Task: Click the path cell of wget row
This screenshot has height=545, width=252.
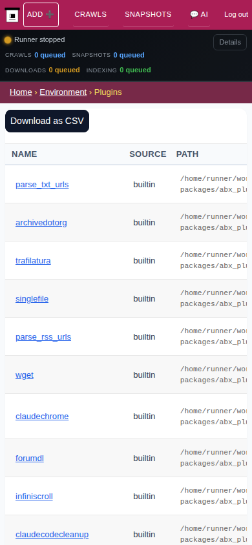Action: (213, 375)
